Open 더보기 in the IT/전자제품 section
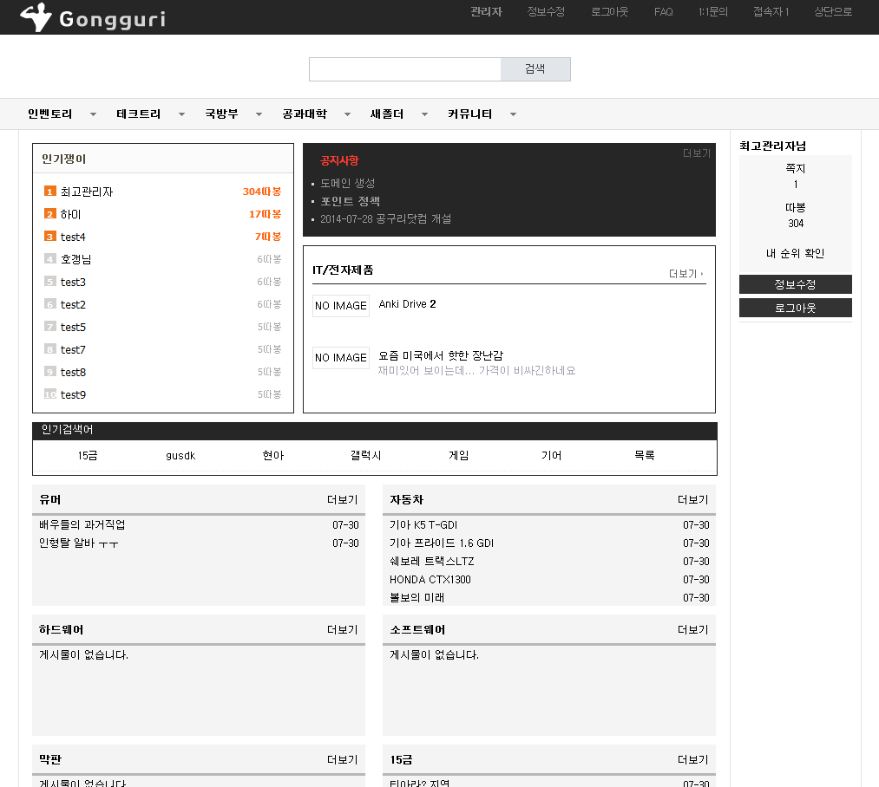The image size is (879, 787). (x=685, y=274)
